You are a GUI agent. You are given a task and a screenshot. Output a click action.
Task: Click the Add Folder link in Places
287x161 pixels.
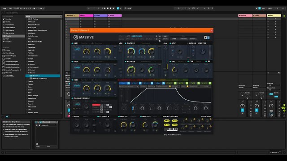pyautogui.click(x=9, y=76)
